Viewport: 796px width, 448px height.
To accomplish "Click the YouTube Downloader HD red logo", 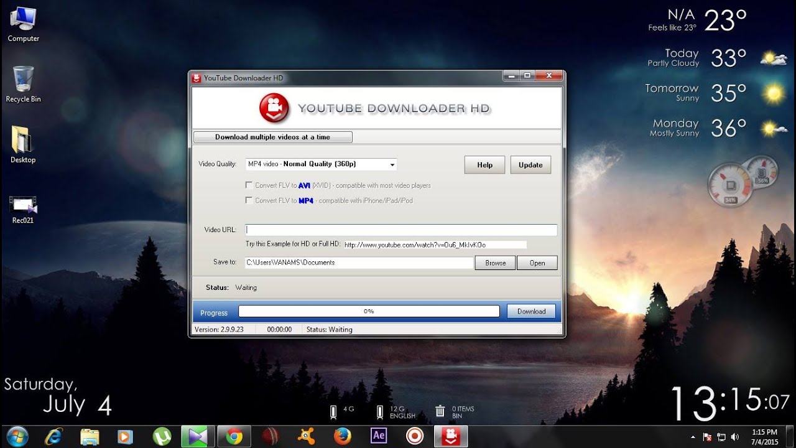I will 274,108.
